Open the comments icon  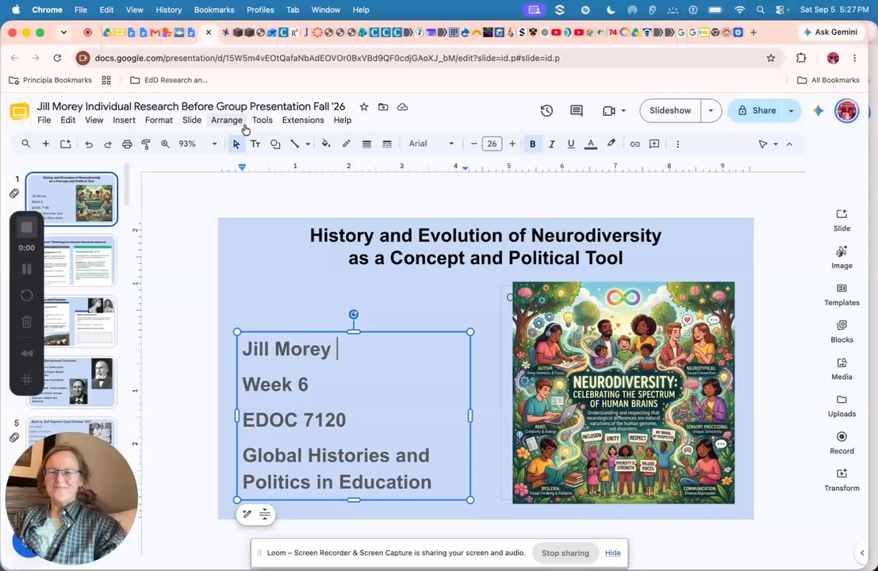click(x=576, y=111)
